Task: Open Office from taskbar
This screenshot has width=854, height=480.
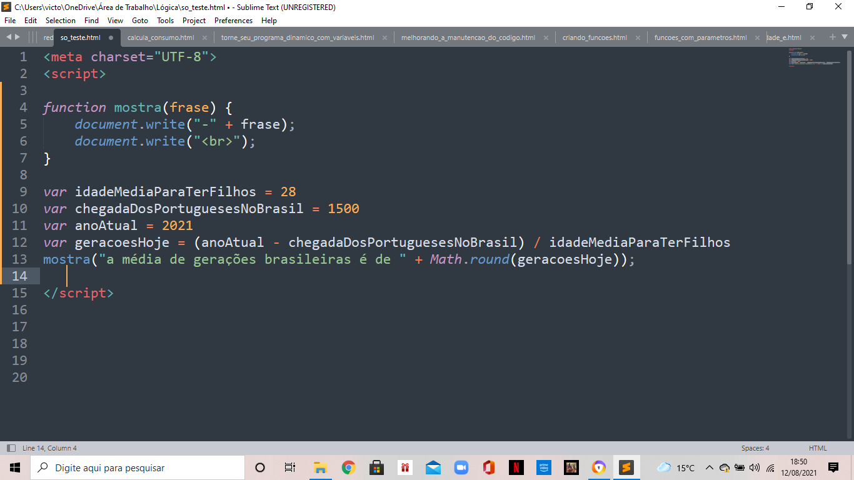Action: coord(489,467)
